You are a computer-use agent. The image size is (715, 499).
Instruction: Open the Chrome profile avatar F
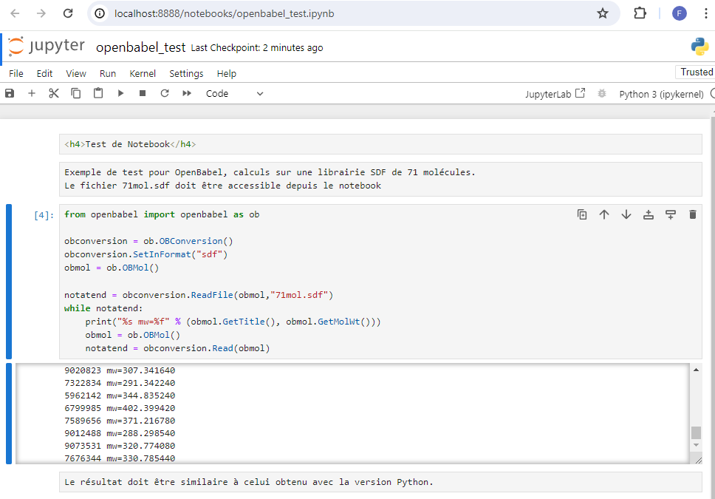tap(679, 14)
